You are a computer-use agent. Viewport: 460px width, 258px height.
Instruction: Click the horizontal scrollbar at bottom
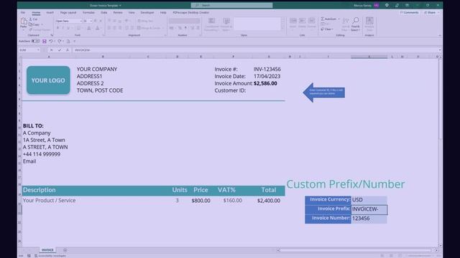356,250
